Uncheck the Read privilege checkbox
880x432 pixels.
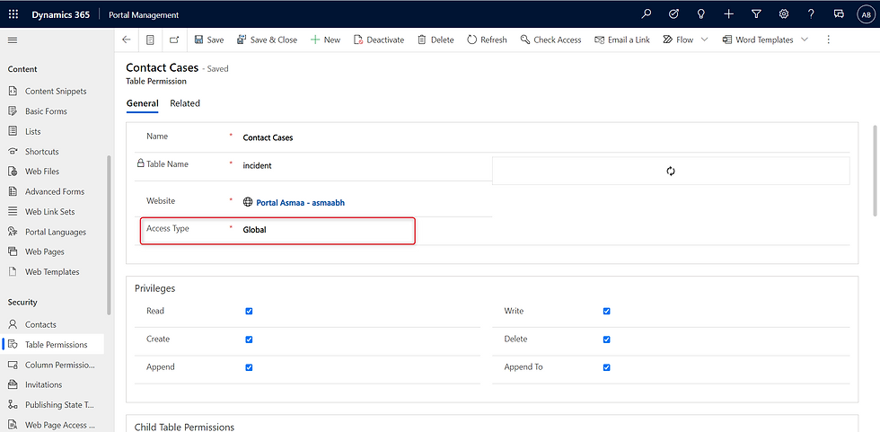249,312
